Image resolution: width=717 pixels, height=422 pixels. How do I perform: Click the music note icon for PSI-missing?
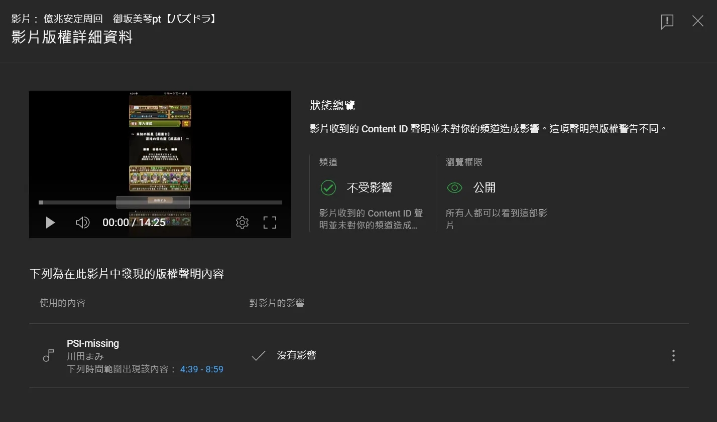(48, 356)
